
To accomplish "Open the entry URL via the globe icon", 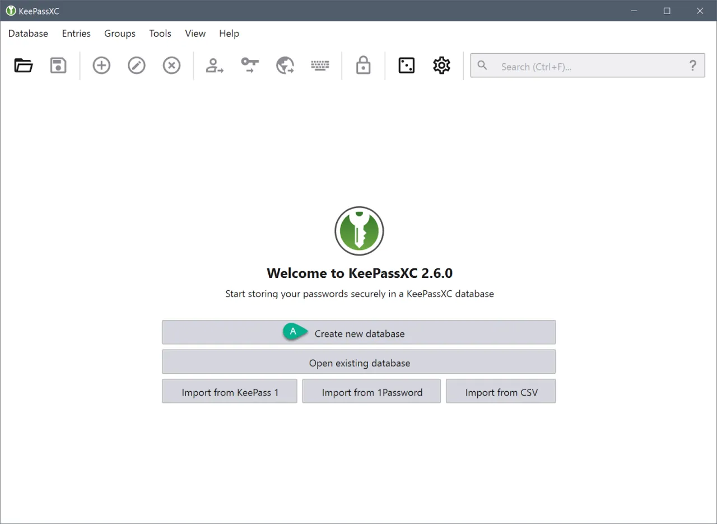I will point(285,65).
